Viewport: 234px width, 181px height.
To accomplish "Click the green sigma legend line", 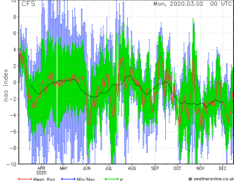I will click(111, 179).
